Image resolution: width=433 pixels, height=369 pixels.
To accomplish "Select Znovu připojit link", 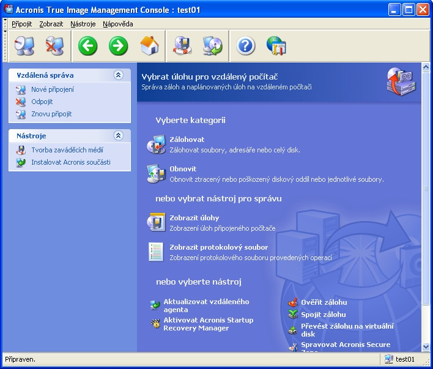I will tap(51, 114).
